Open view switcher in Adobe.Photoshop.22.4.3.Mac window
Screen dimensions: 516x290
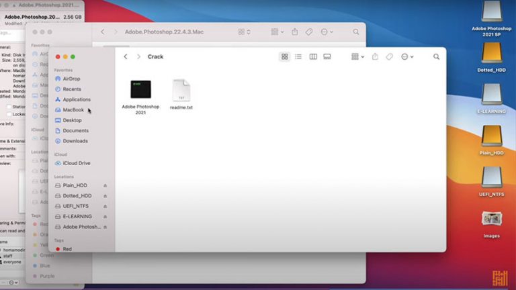tap(244, 32)
